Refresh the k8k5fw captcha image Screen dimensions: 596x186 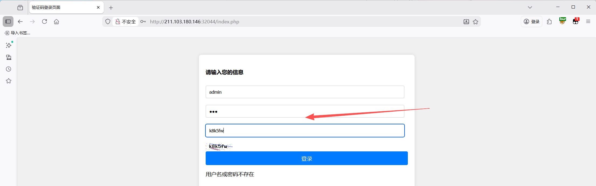219,147
